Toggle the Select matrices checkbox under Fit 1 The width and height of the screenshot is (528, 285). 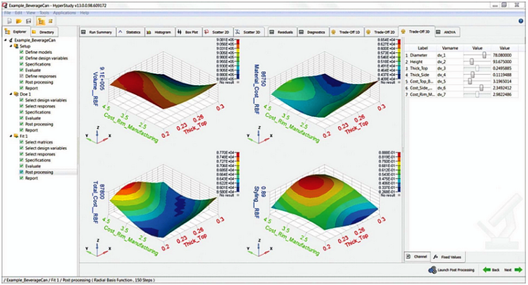[22, 142]
